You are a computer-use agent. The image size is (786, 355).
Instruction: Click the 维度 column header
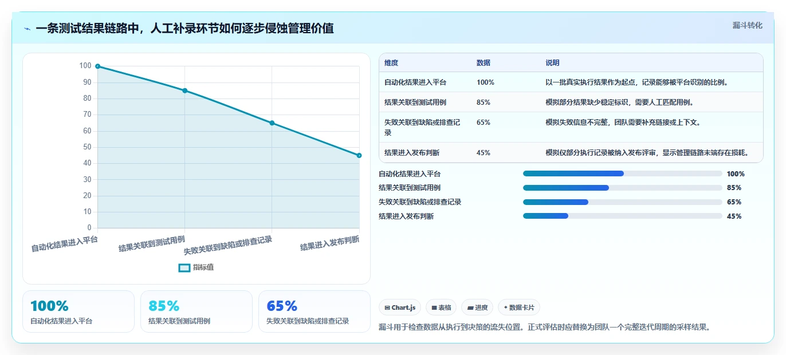pos(391,63)
